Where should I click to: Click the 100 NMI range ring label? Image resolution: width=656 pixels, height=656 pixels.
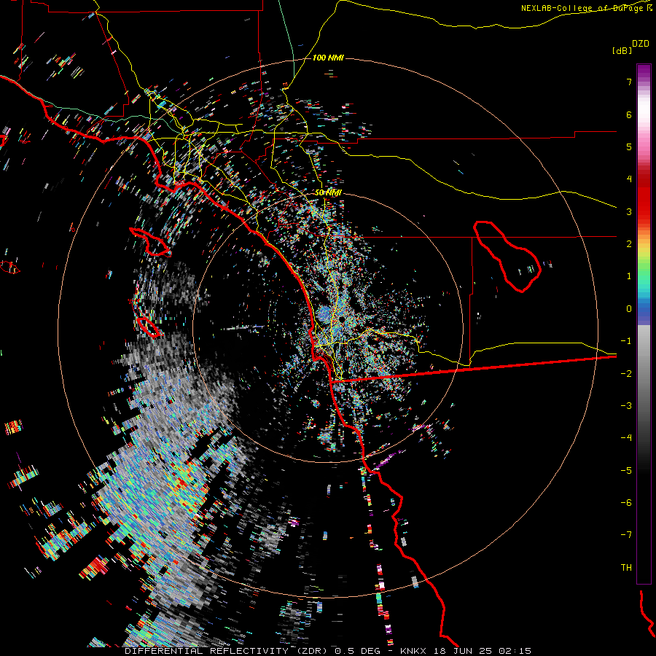pyautogui.click(x=328, y=58)
